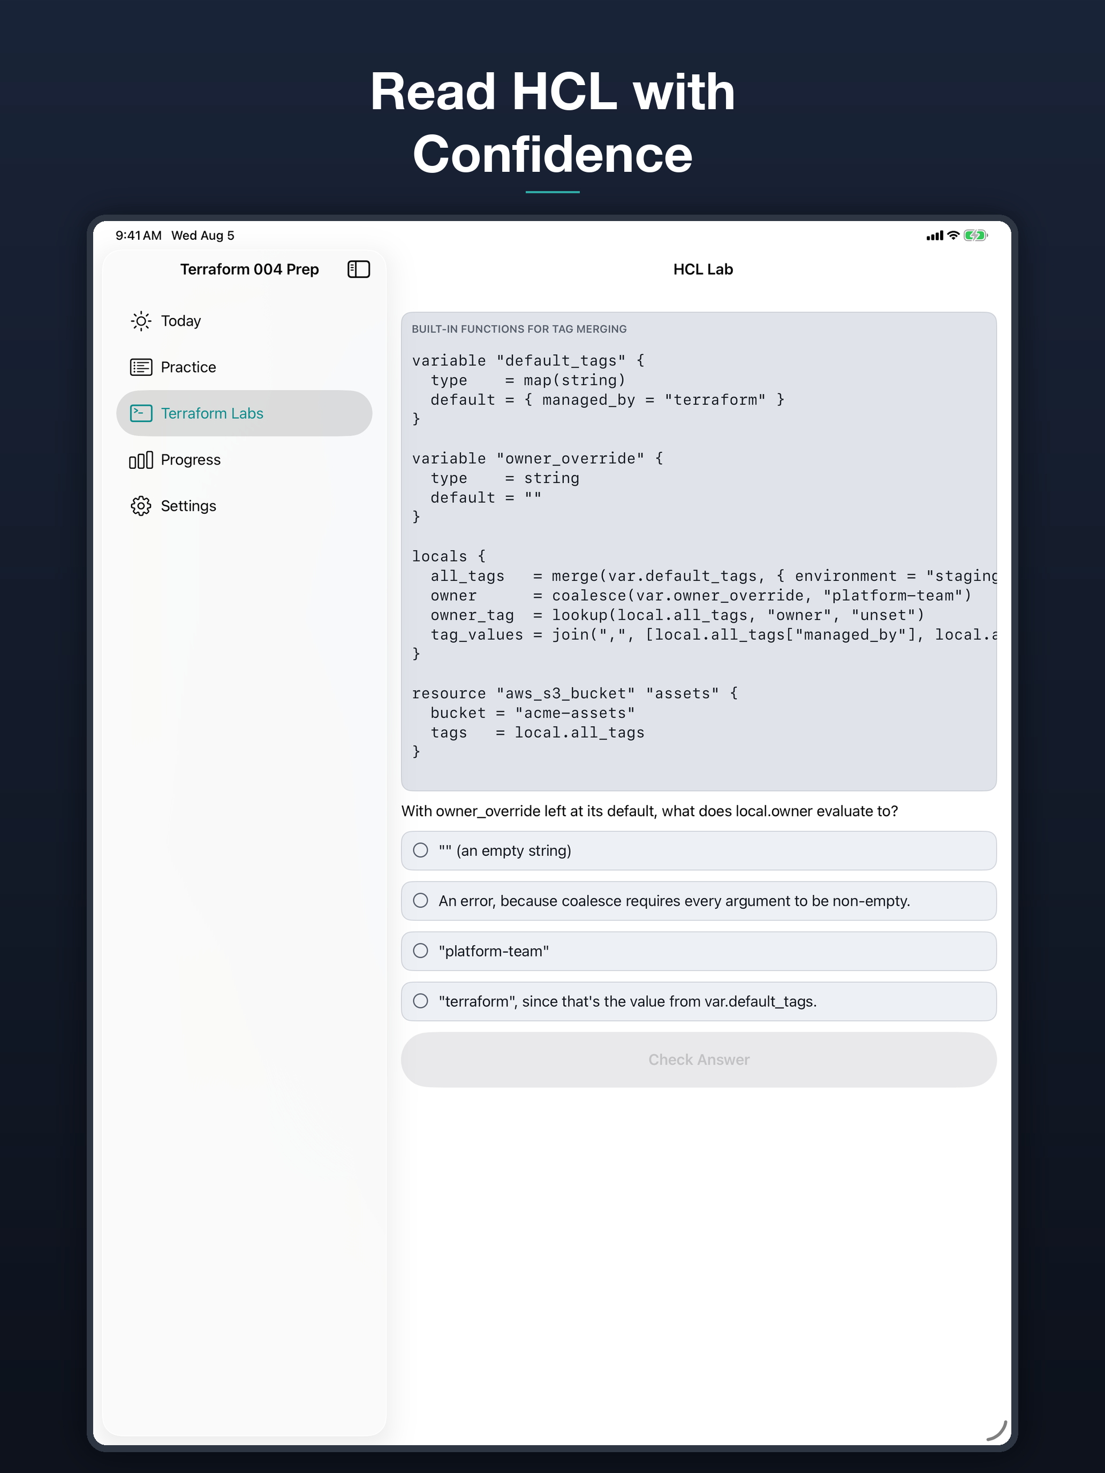Click the lookup(local.all_tags code line
Image resolution: width=1105 pixels, height=1473 pixels.
click(677, 614)
